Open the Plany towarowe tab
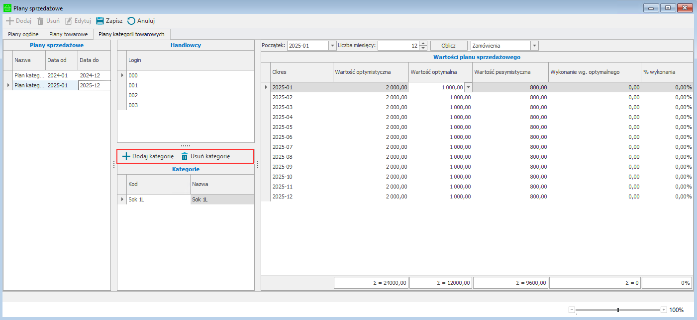The width and height of the screenshot is (697, 320). point(69,34)
